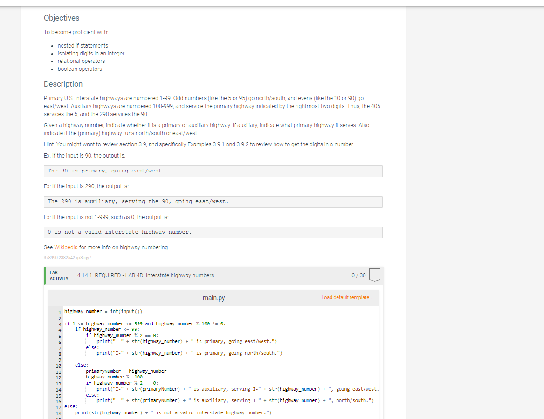Screen dimensions: 544x419
Task: Click the completion shield icon next to 0/30
Action: tap(374, 275)
